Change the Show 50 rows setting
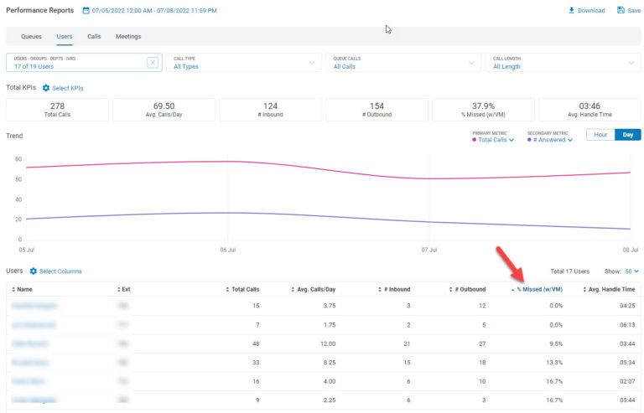The image size is (644, 413). click(x=631, y=271)
